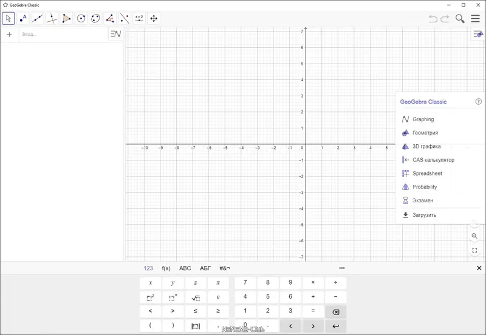
Task: Tap the z variable key
Action: 196,283
